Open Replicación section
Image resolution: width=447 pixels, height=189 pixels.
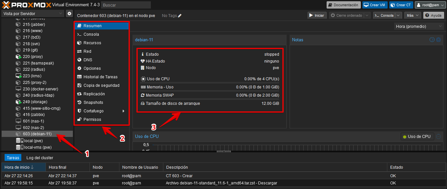pyautogui.click(x=101, y=94)
